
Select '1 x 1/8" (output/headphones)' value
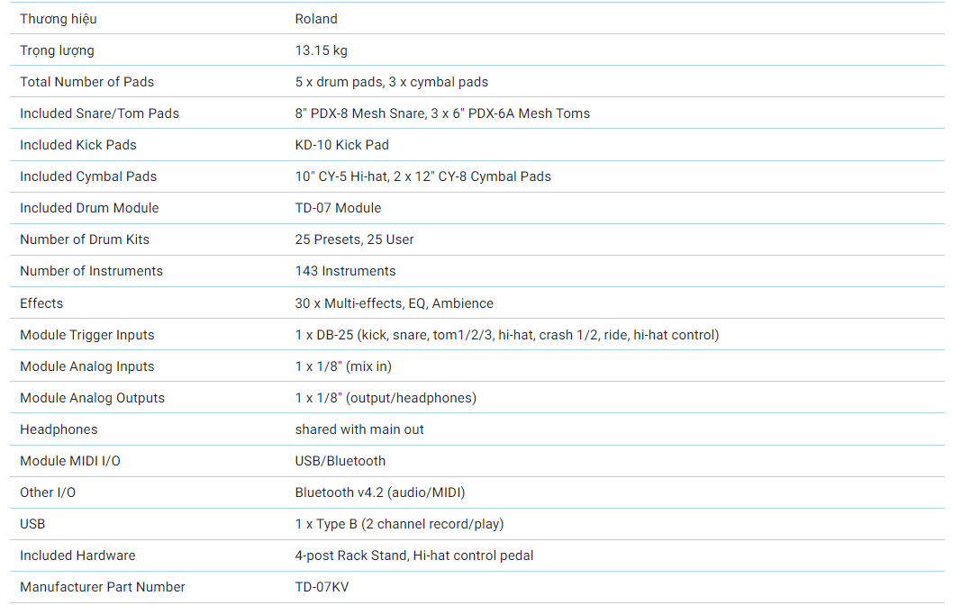click(386, 399)
